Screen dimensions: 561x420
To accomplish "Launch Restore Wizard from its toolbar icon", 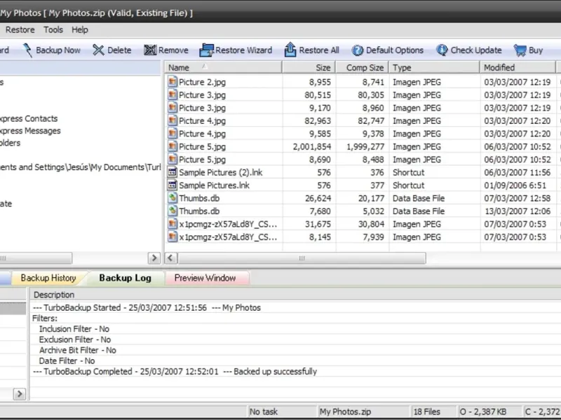I will pyautogui.click(x=206, y=50).
